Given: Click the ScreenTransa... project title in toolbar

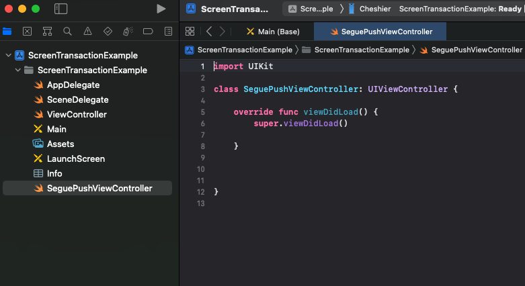Looking at the screenshot, I should click(x=235, y=9).
